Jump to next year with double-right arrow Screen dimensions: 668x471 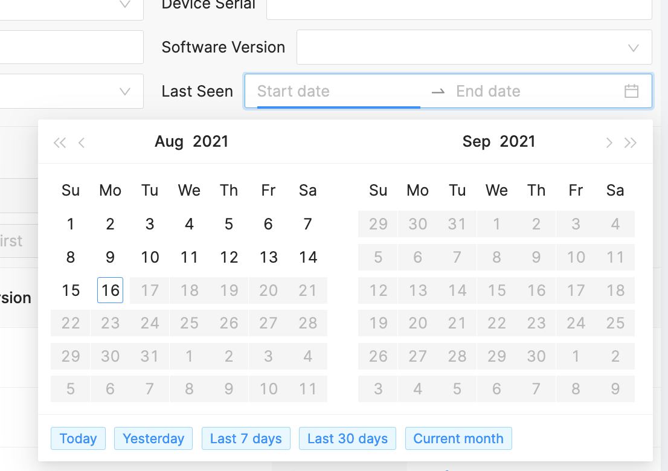coord(631,143)
